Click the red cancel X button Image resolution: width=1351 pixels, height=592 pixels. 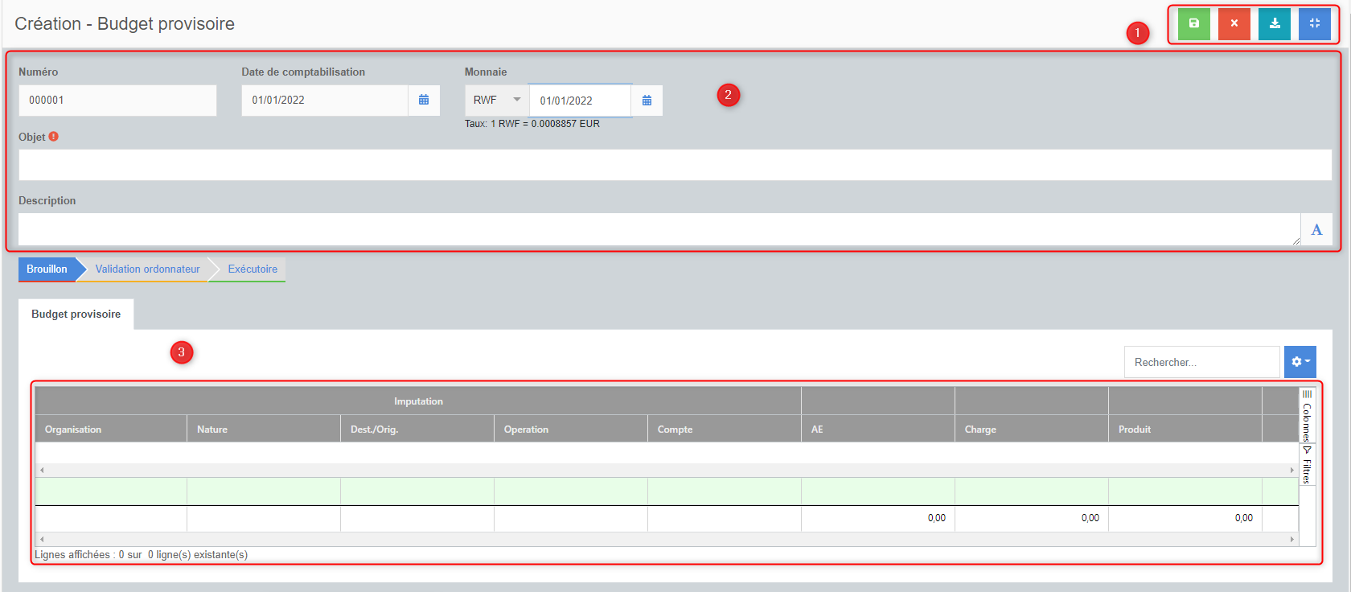[1234, 24]
